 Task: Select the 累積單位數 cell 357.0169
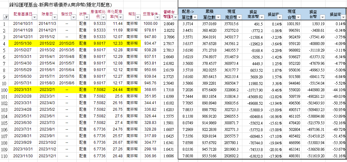point(209,24)
